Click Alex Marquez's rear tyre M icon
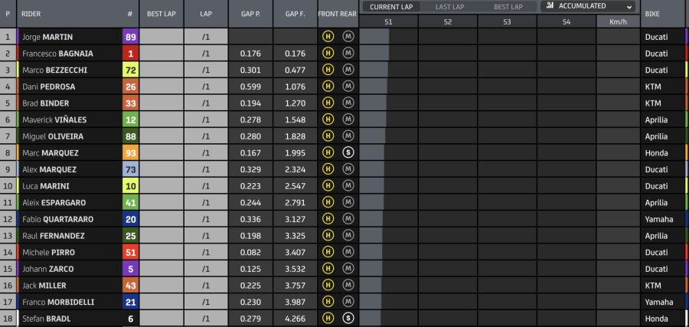The image size is (689, 327). point(348,169)
